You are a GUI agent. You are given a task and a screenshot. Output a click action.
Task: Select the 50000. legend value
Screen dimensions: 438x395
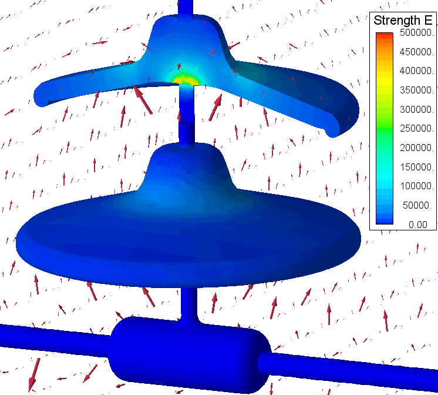point(417,205)
